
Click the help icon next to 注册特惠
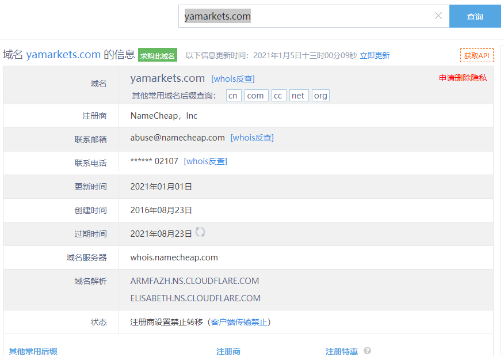coord(367,351)
